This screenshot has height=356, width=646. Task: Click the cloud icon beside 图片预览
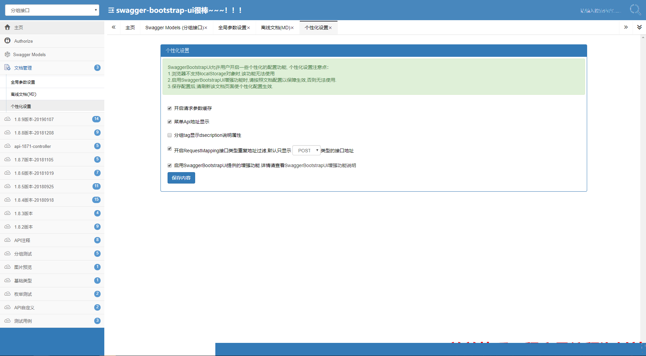coord(7,267)
